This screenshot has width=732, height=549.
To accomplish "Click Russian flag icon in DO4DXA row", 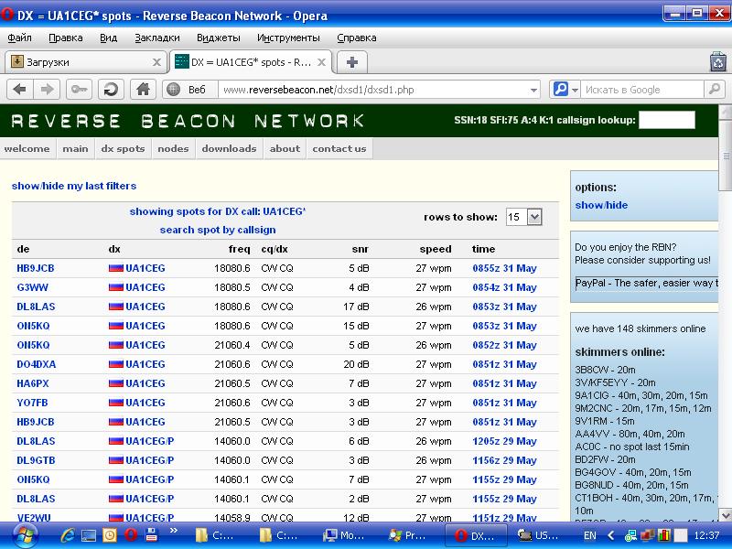I will point(116,364).
